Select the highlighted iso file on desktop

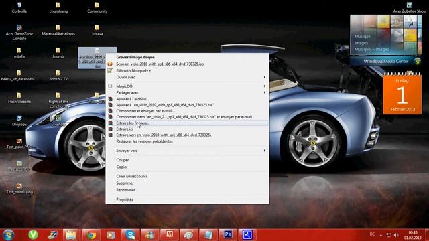(97, 58)
